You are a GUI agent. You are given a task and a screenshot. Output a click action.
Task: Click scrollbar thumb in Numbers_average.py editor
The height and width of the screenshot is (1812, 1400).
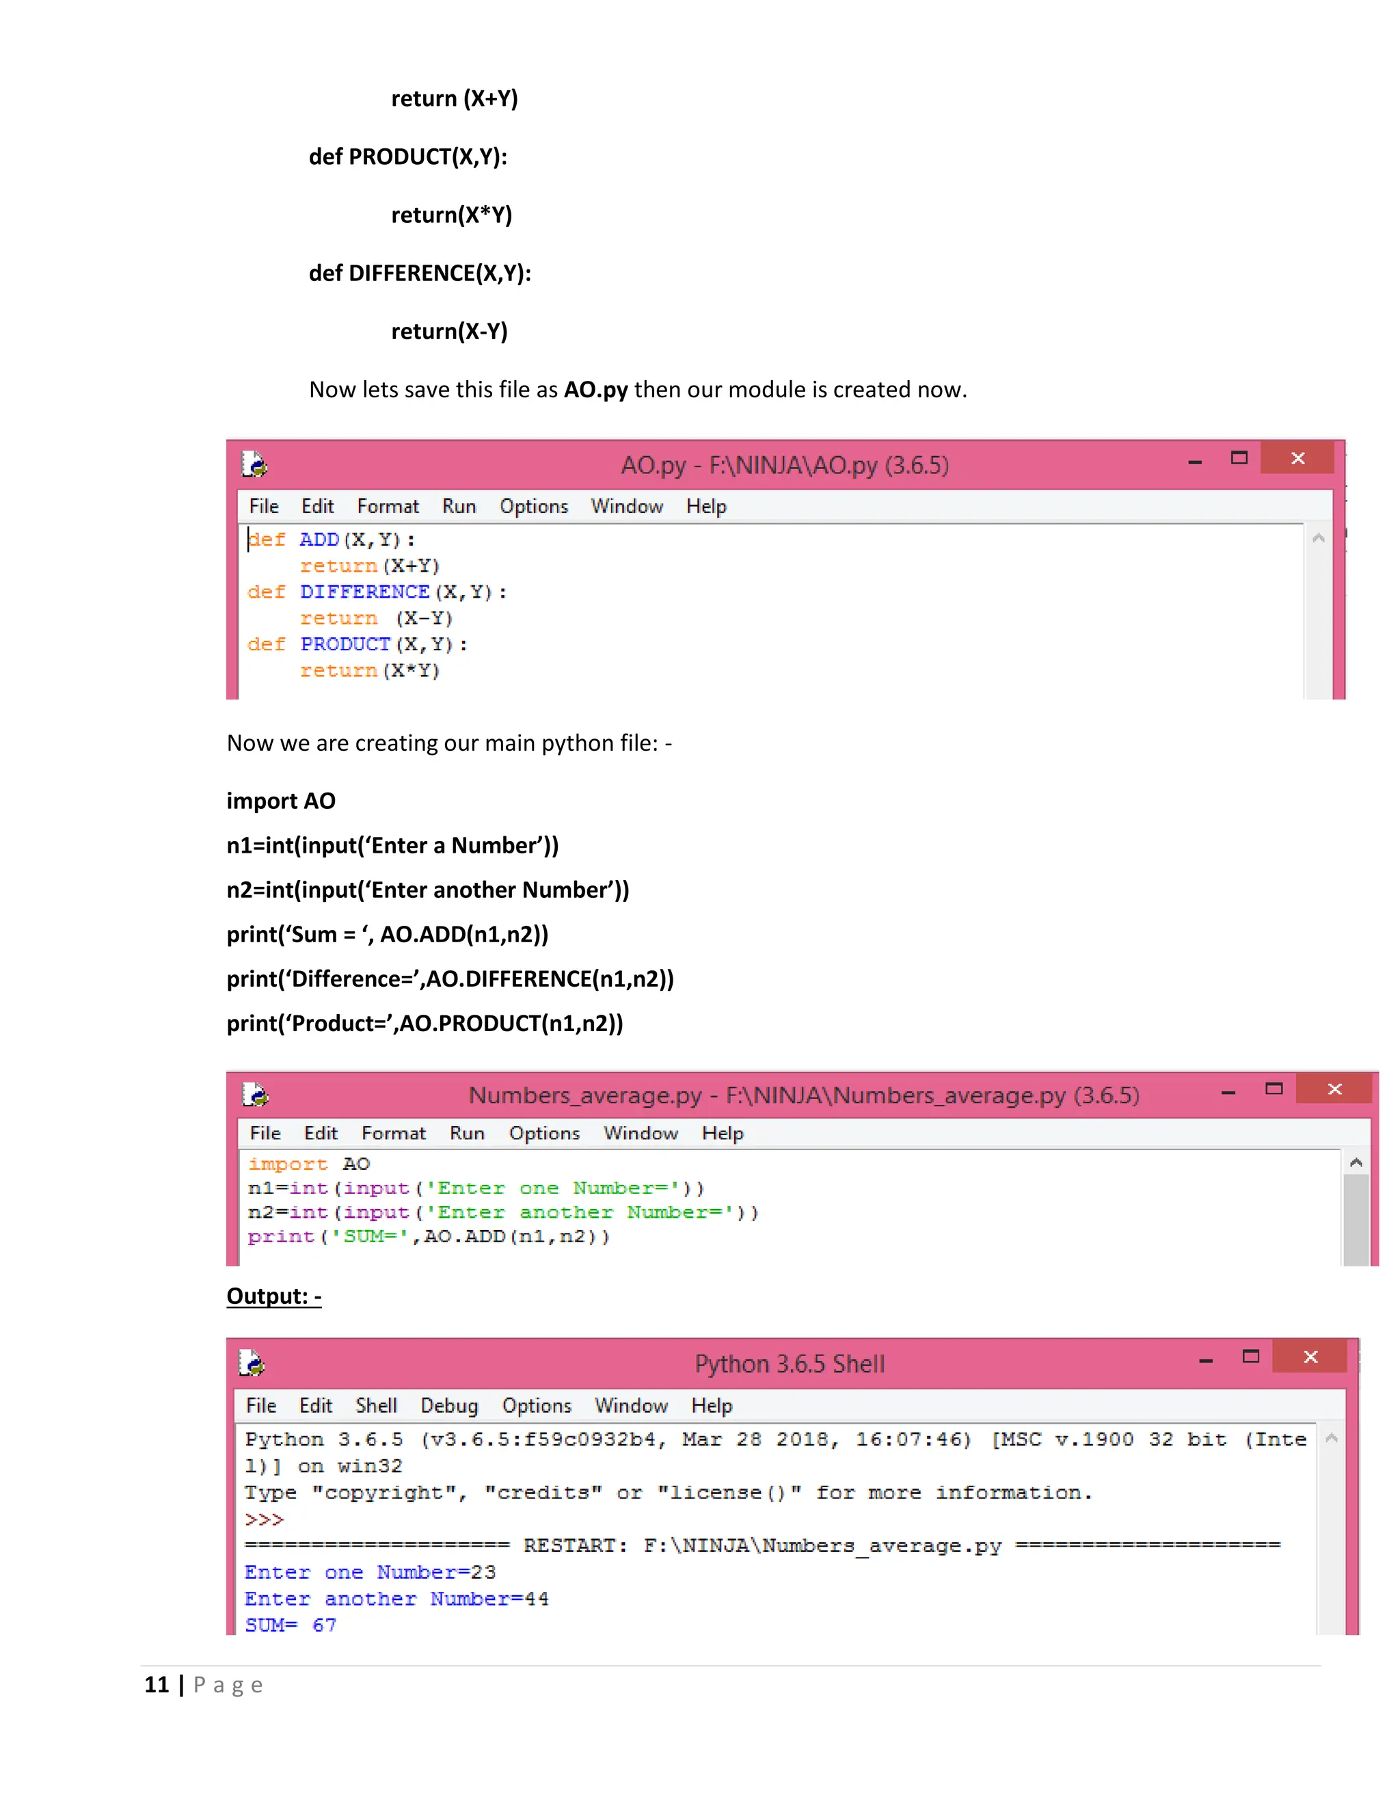pyautogui.click(x=1356, y=1220)
